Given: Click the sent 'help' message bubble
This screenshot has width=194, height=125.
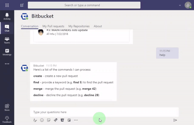Looking at the screenshot, I should pyautogui.click(x=167, y=53).
